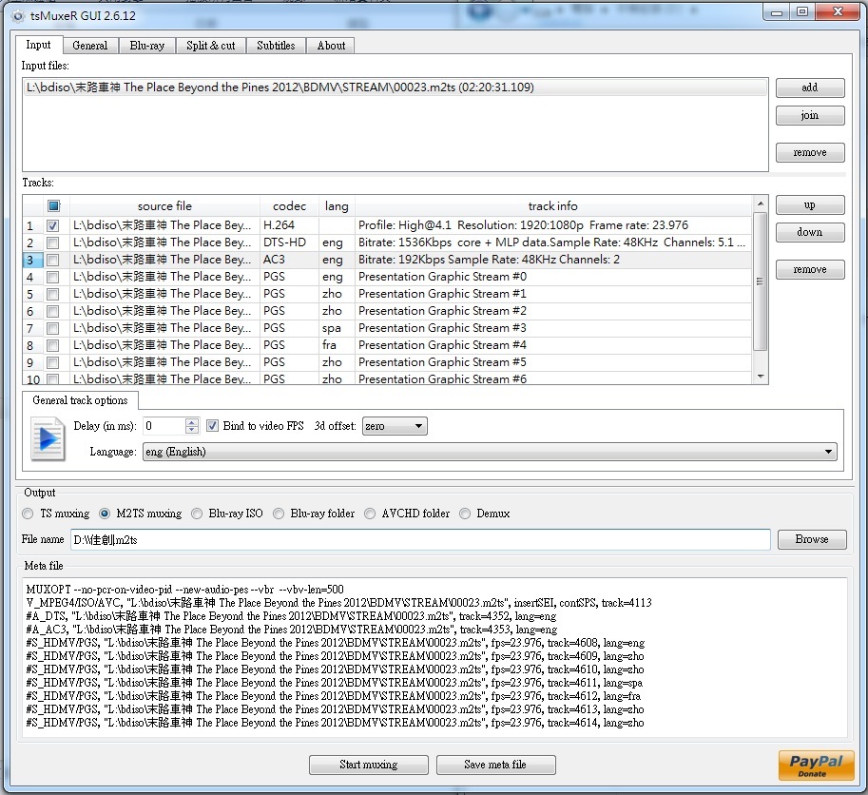Select Presentation Graphic Stream #2 row text
Viewport: 868px width, 795px height.
tap(442, 311)
